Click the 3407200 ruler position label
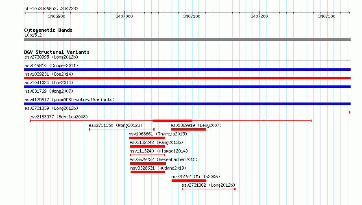Viewport: 362px width, 205px height. [259, 16]
